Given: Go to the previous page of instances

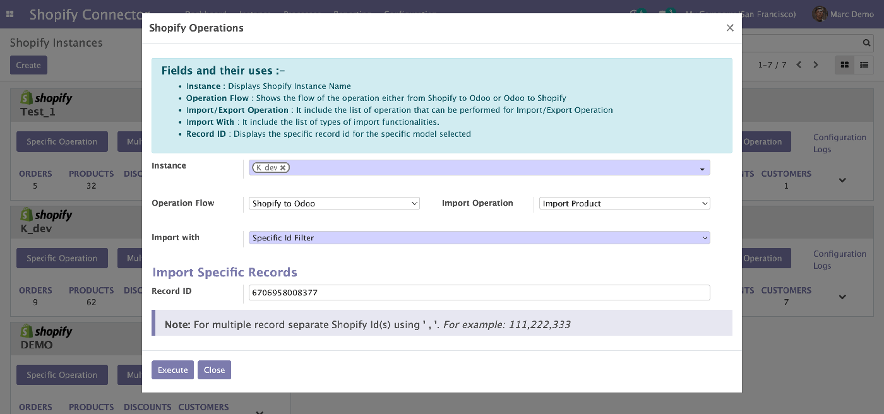Looking at the screenshot, I should click(799, 65).
